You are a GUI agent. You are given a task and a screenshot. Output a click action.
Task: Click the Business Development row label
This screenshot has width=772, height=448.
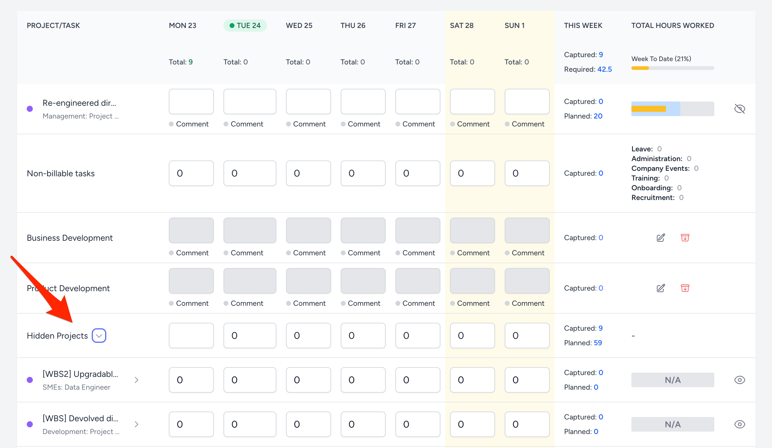[x=70, y=238]
